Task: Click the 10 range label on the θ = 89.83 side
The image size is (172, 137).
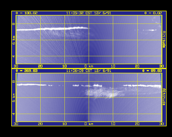Action: pyautogui.click(x=113, y=124)
